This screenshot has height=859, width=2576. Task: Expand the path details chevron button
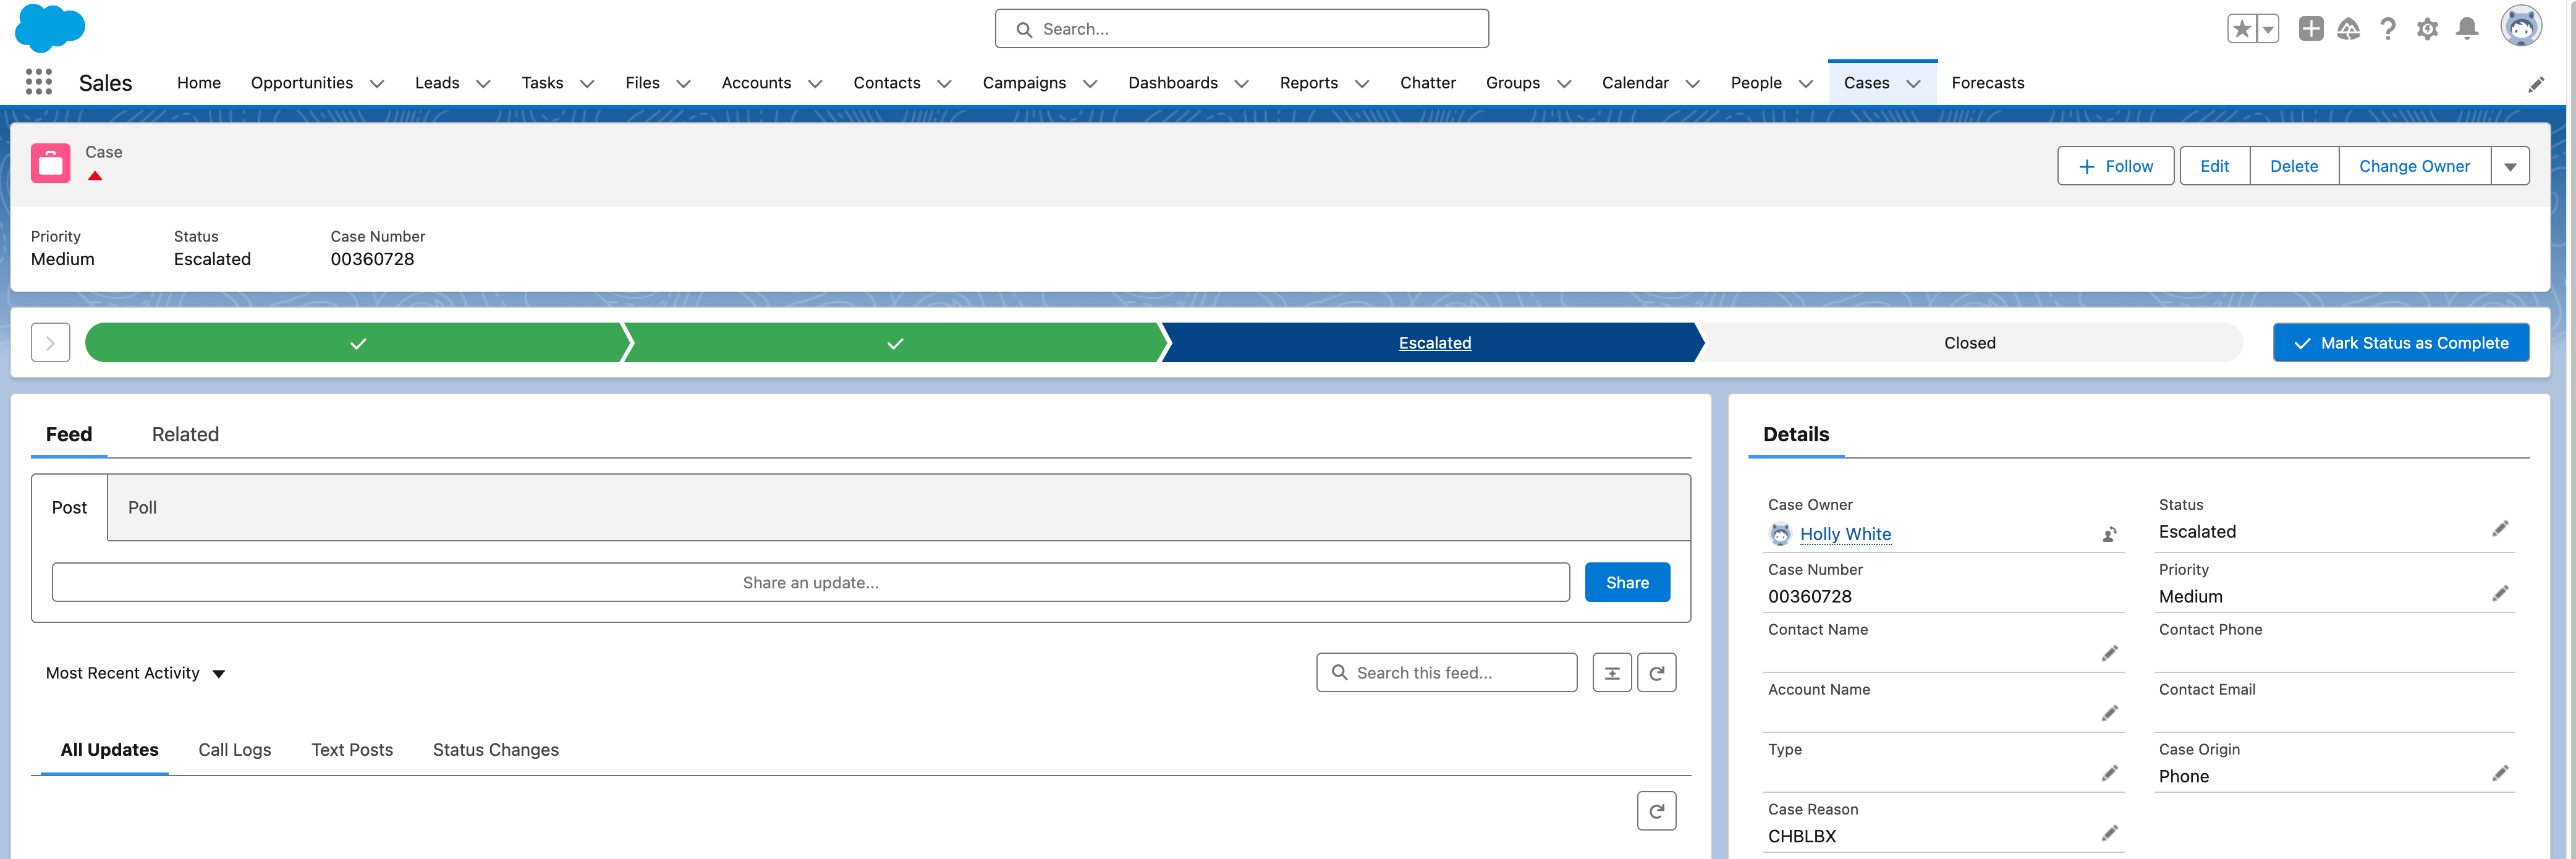click(x=50, y=343)
